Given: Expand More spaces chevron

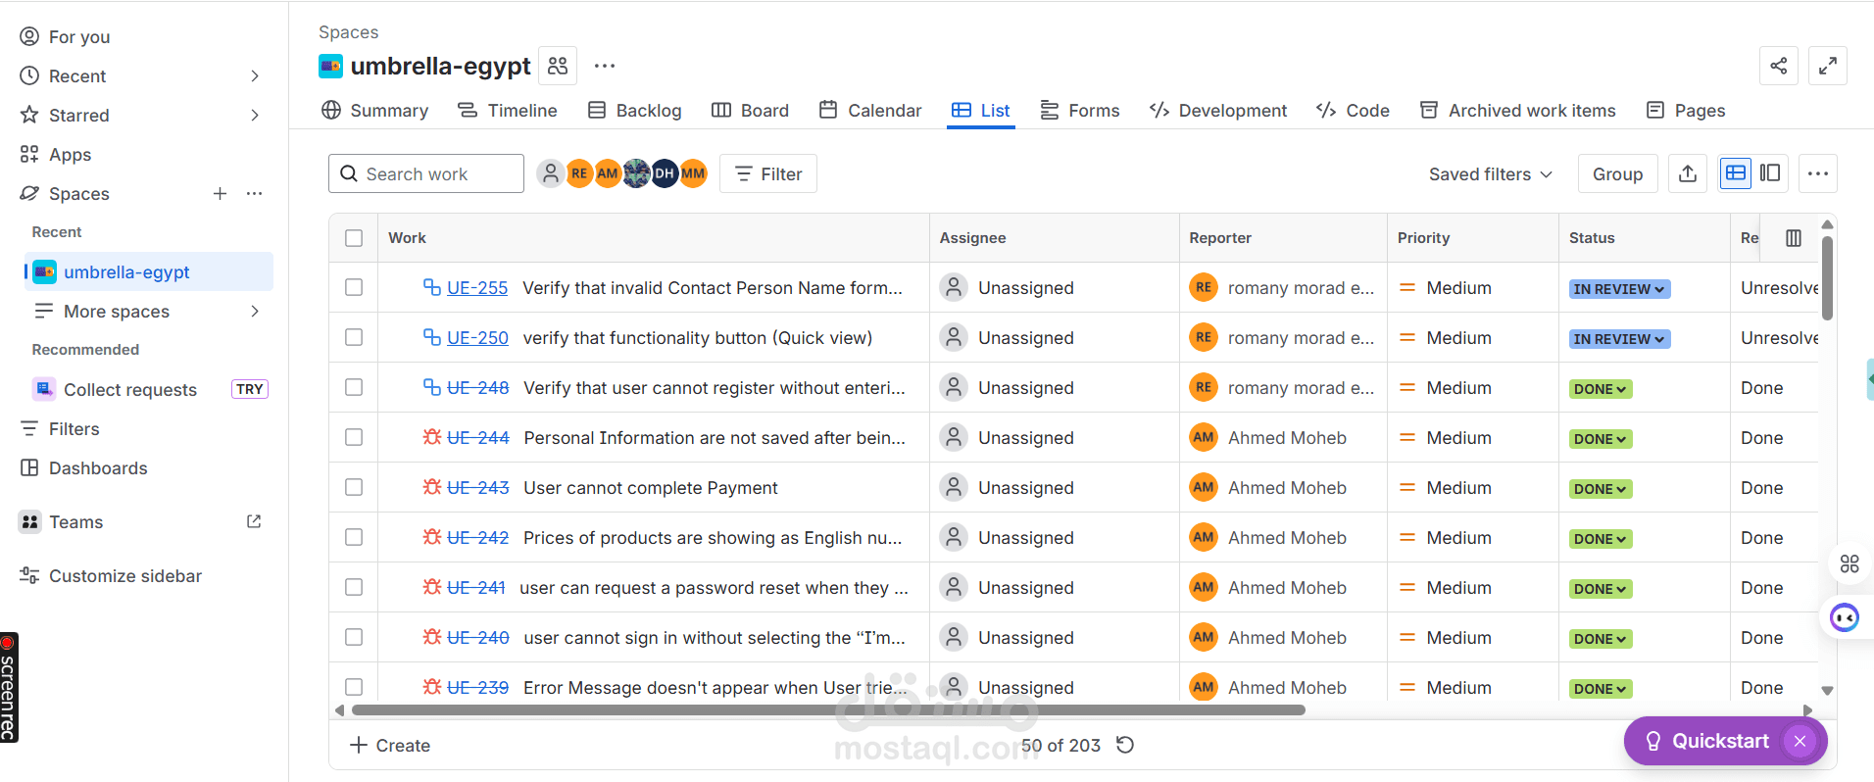Looking at the screenshot, I should pos(255,311).
